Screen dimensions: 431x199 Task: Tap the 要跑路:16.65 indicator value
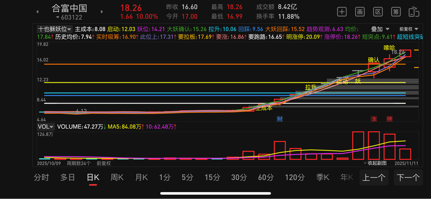coord(266,37)
